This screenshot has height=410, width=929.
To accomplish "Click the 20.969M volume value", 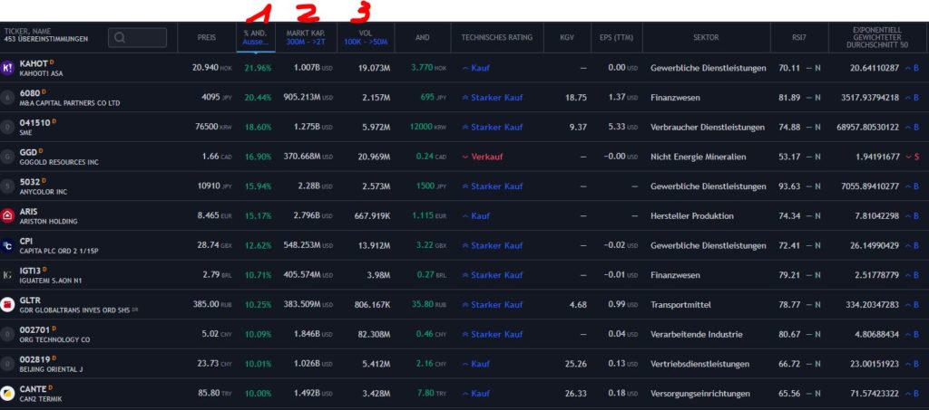I will tap(375, 157).
